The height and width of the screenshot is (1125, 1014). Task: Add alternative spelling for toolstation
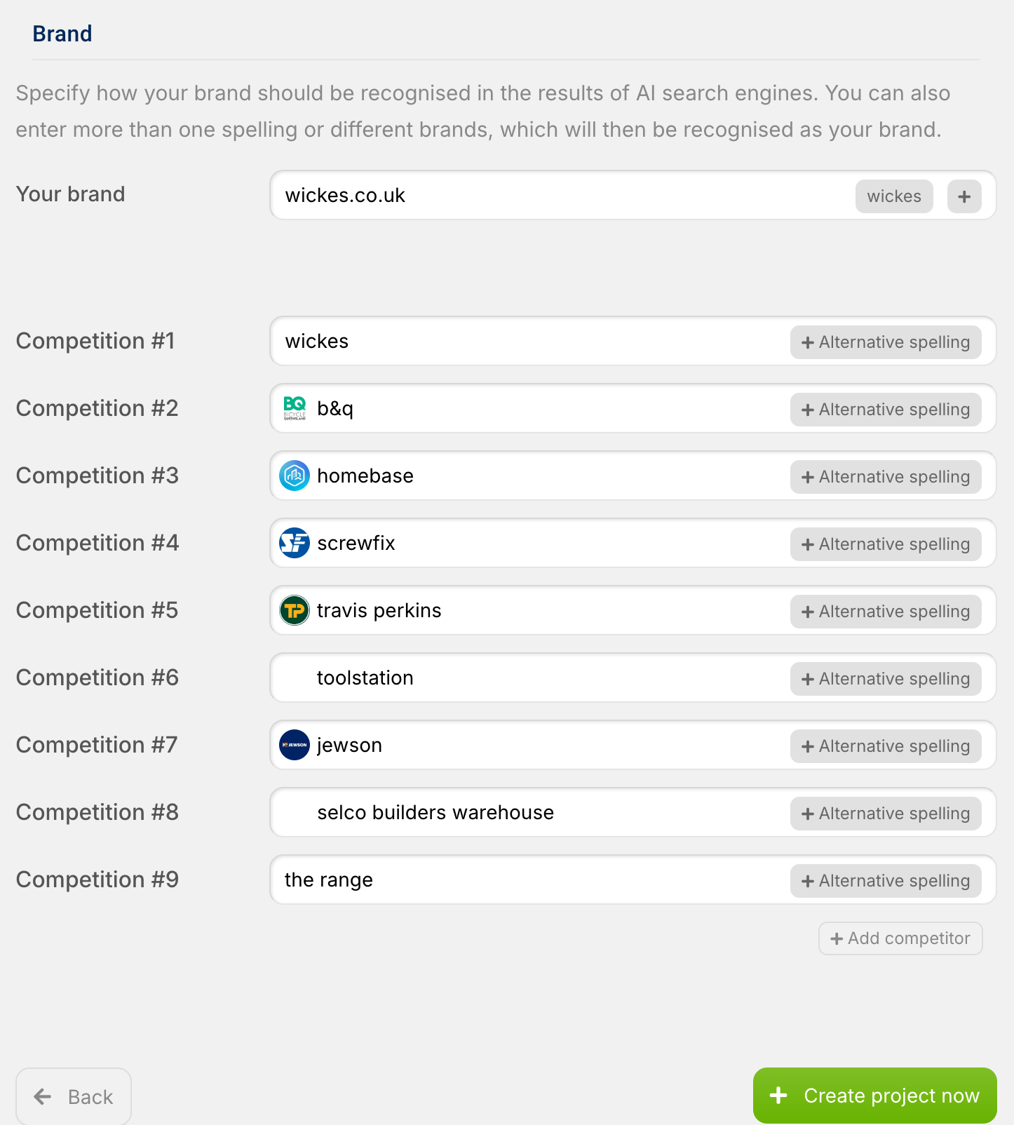[x=886, y=679]
